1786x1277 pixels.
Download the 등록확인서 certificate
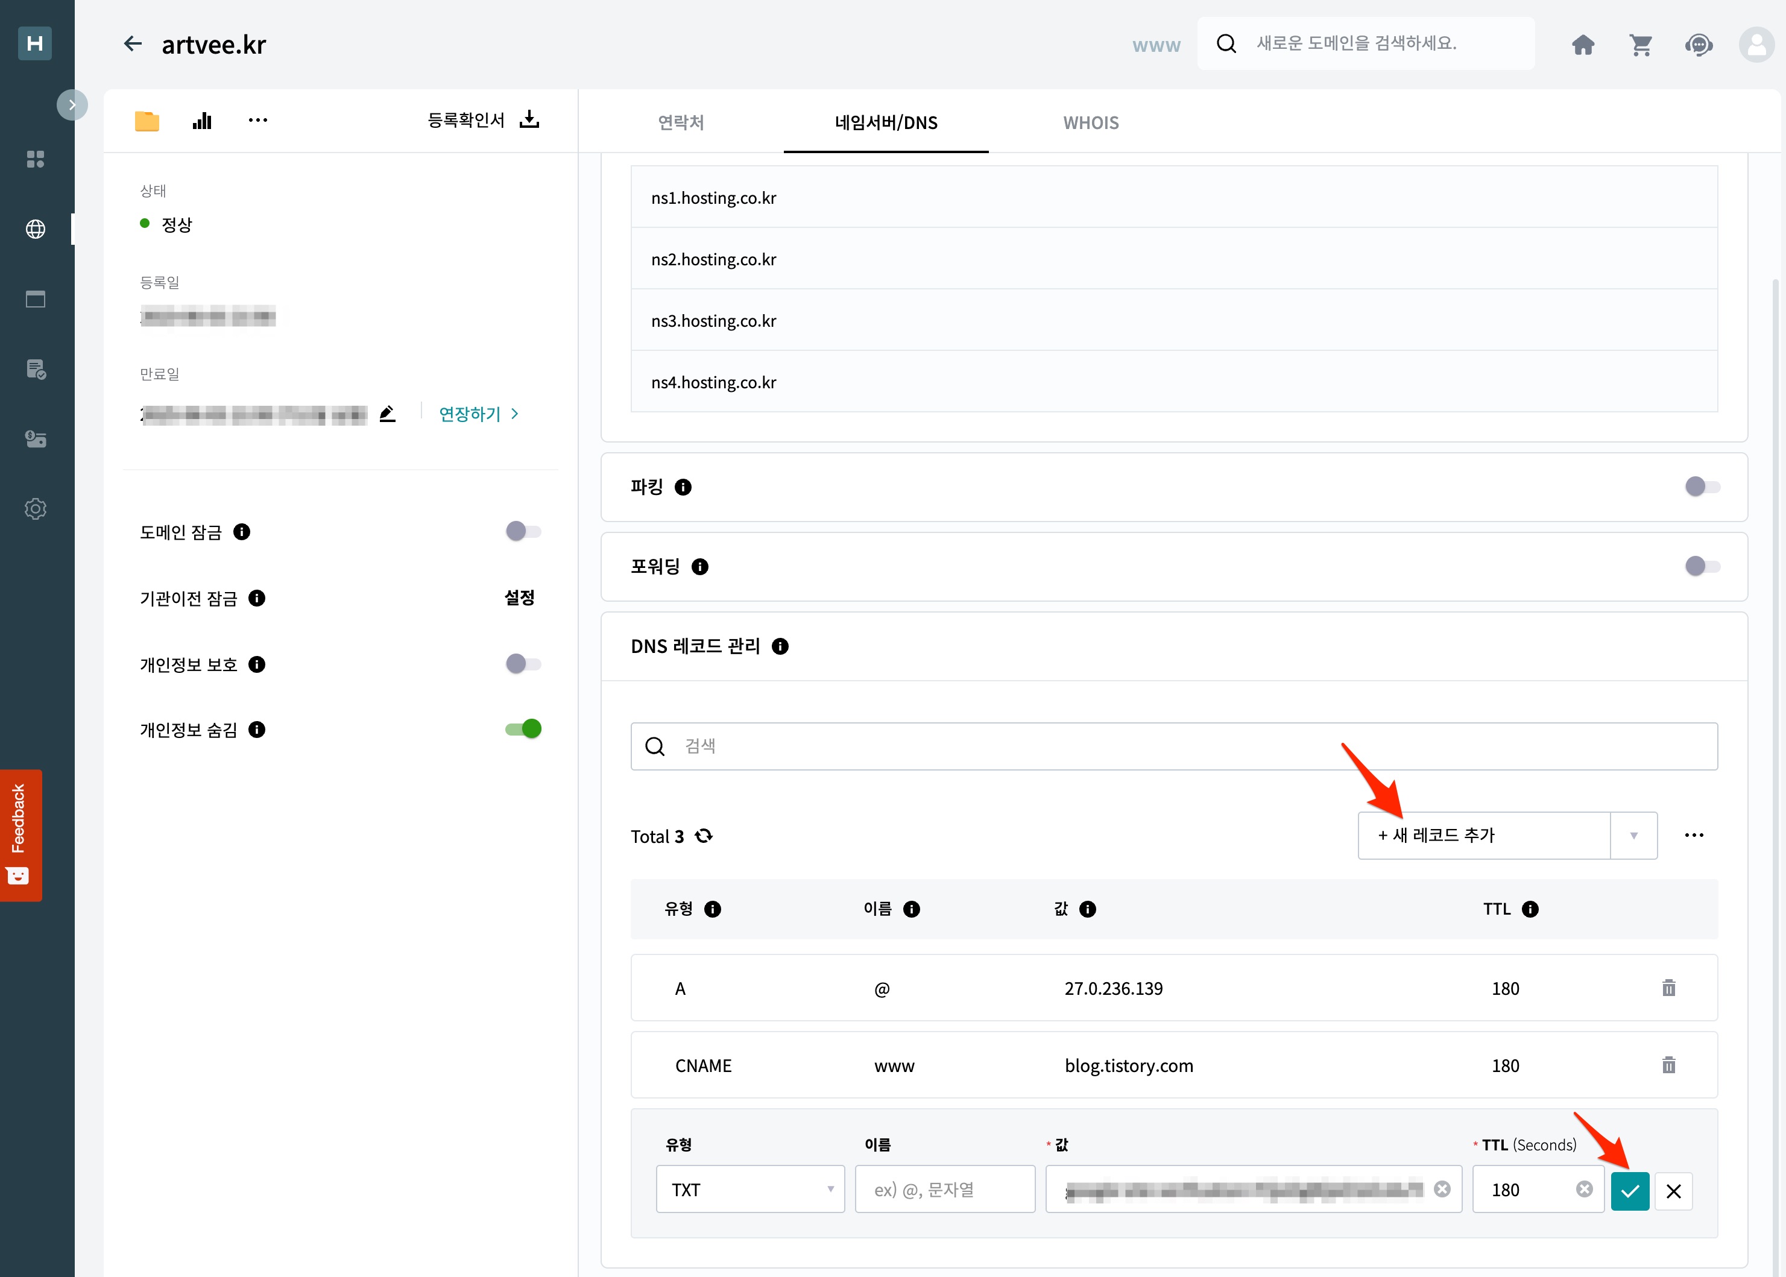coord(530,119)
